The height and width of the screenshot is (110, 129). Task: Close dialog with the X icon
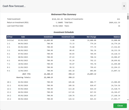(x=124, y=6)
